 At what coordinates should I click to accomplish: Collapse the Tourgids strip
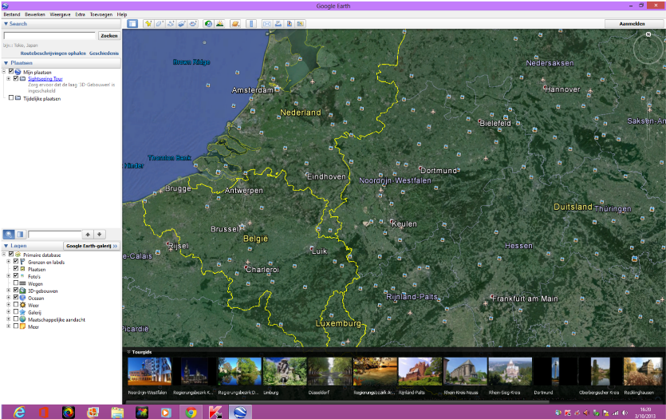[128, 352]
